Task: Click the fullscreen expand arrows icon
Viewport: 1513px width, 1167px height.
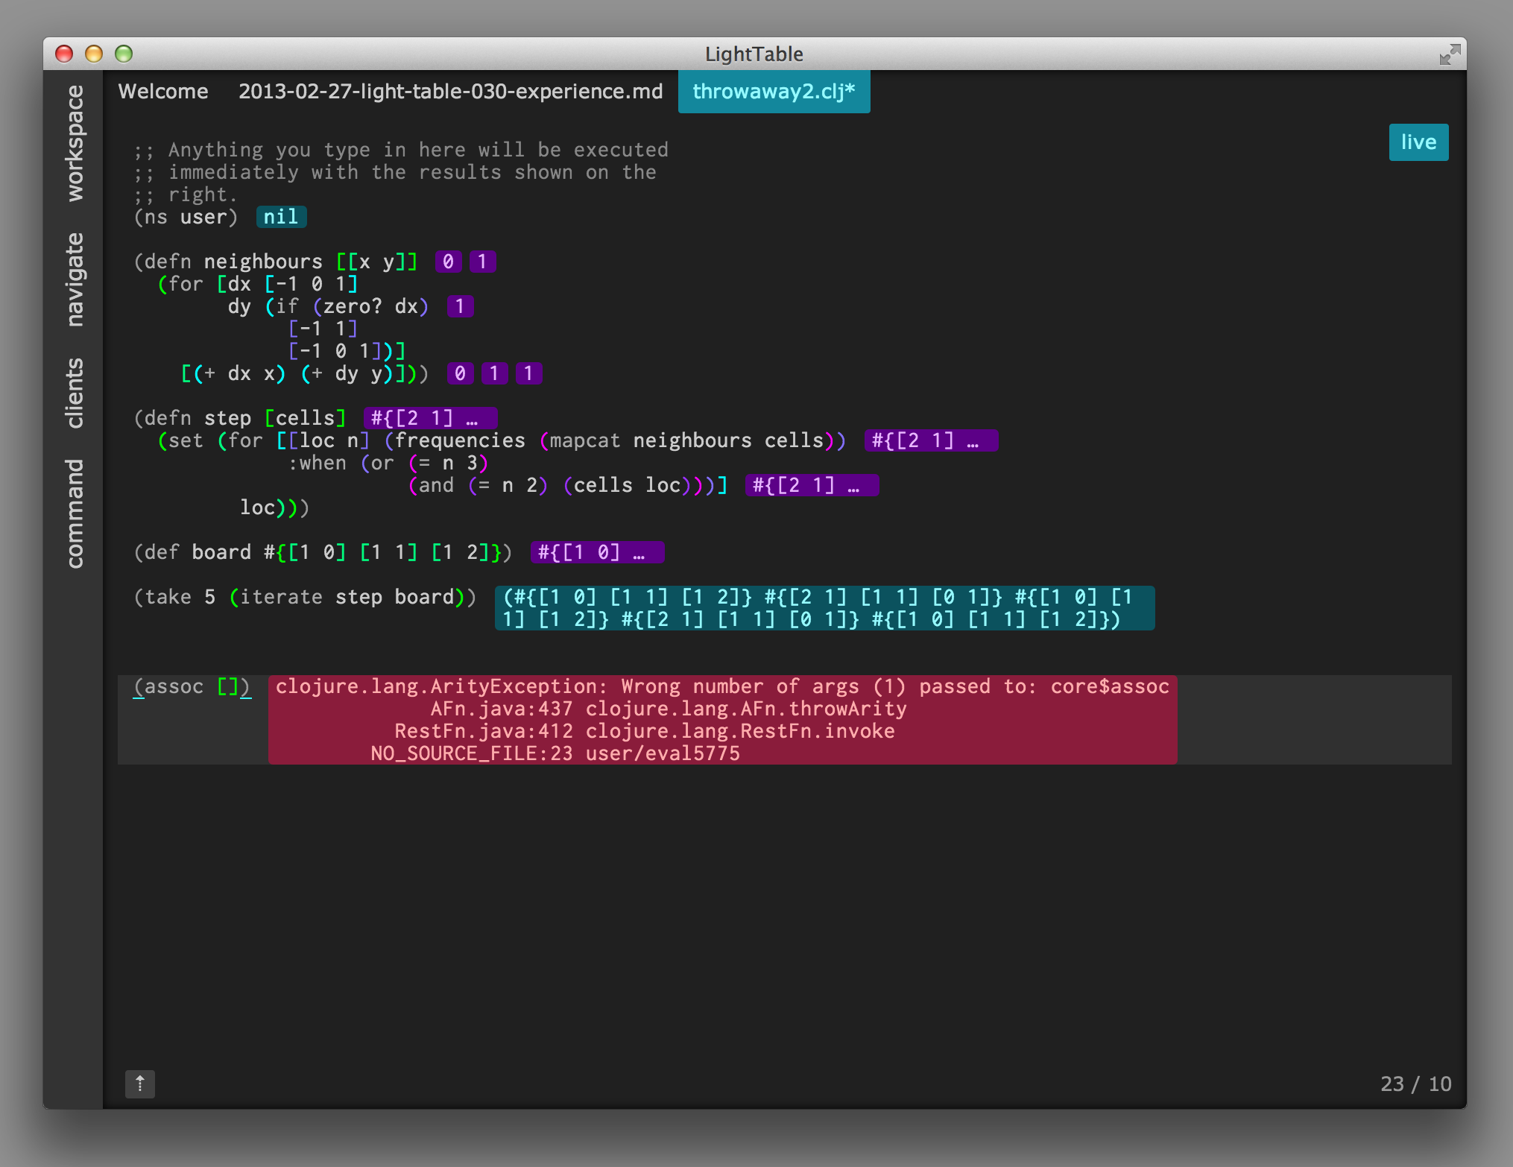Action: pos(1449,54)
